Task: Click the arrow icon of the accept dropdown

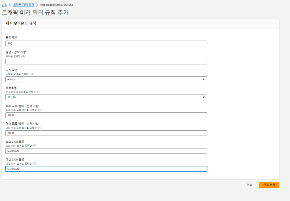Action: pyautogui.click(x=203, y=79)
